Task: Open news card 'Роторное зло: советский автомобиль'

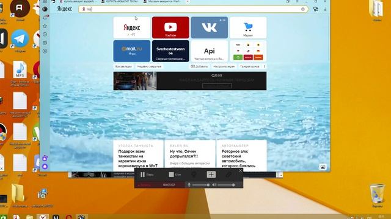Action: coord(242,156)
